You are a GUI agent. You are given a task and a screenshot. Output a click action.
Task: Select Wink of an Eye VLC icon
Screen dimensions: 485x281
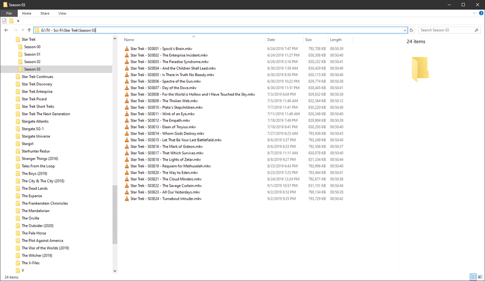tap(126, 114)
